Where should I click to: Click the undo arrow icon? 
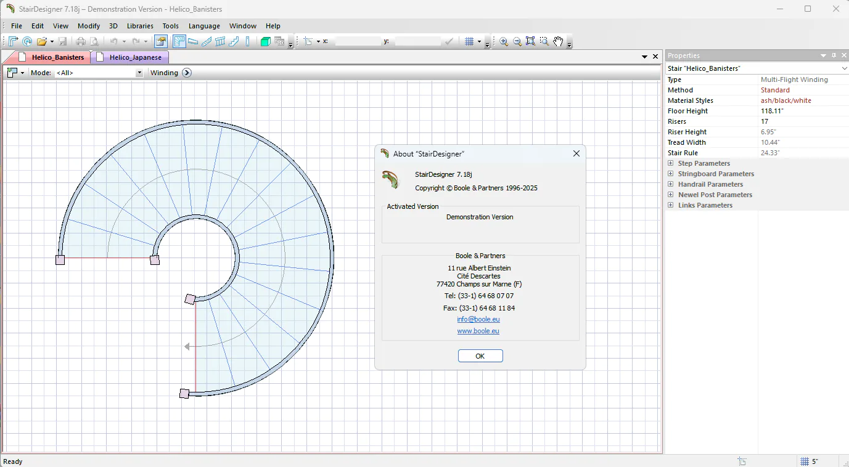(x=114, y=41)
